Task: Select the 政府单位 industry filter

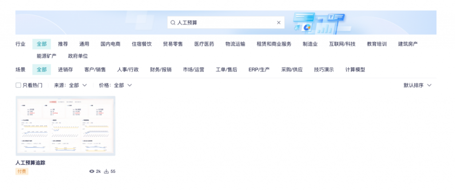Action: (78, 56)
